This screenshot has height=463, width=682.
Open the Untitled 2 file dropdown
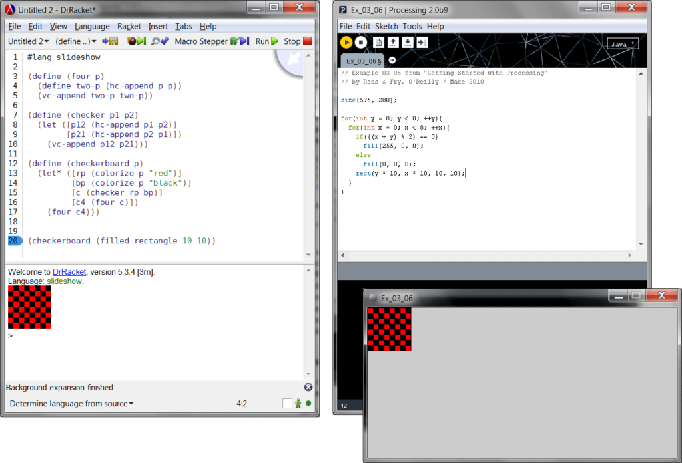(x=28, y=41)
